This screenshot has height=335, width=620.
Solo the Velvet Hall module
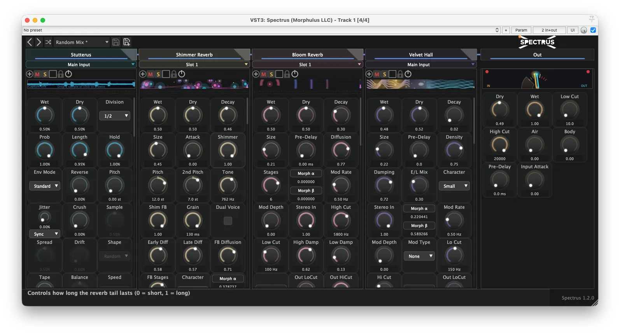(x=385, y=74)
